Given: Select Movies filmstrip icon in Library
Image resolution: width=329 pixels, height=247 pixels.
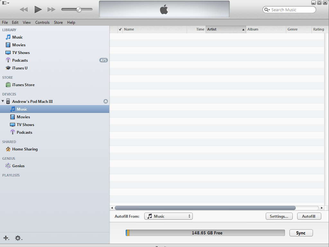Looking at the screenshot, I should 8,45.
